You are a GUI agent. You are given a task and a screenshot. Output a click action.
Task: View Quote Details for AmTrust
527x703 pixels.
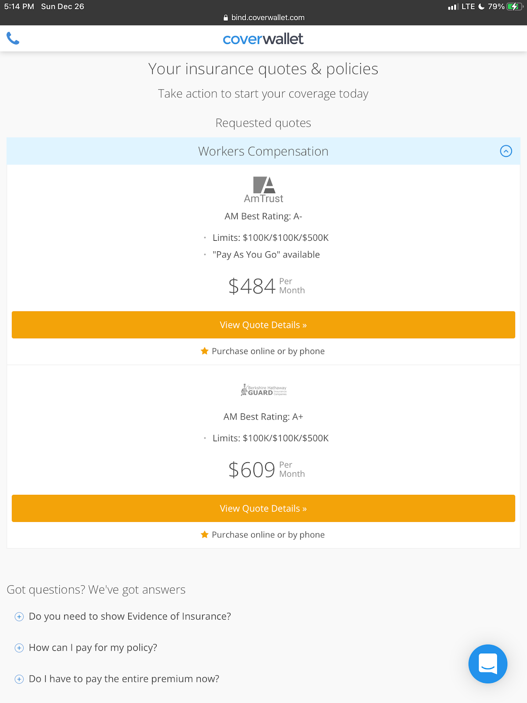click(x=263, y=325)
